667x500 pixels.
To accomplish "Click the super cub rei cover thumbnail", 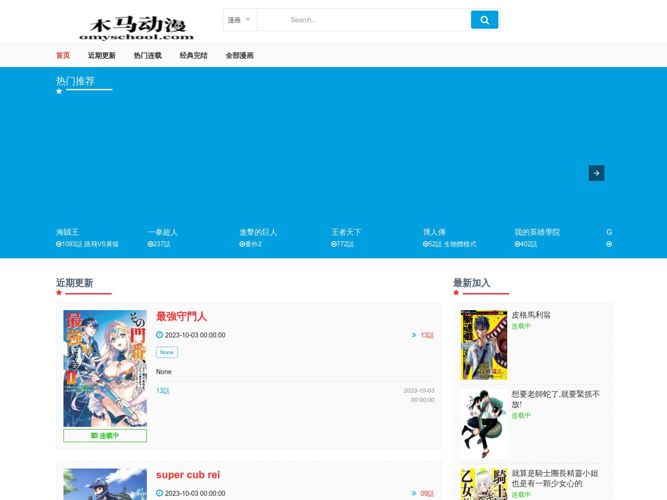I will click(x=105, y=484).
